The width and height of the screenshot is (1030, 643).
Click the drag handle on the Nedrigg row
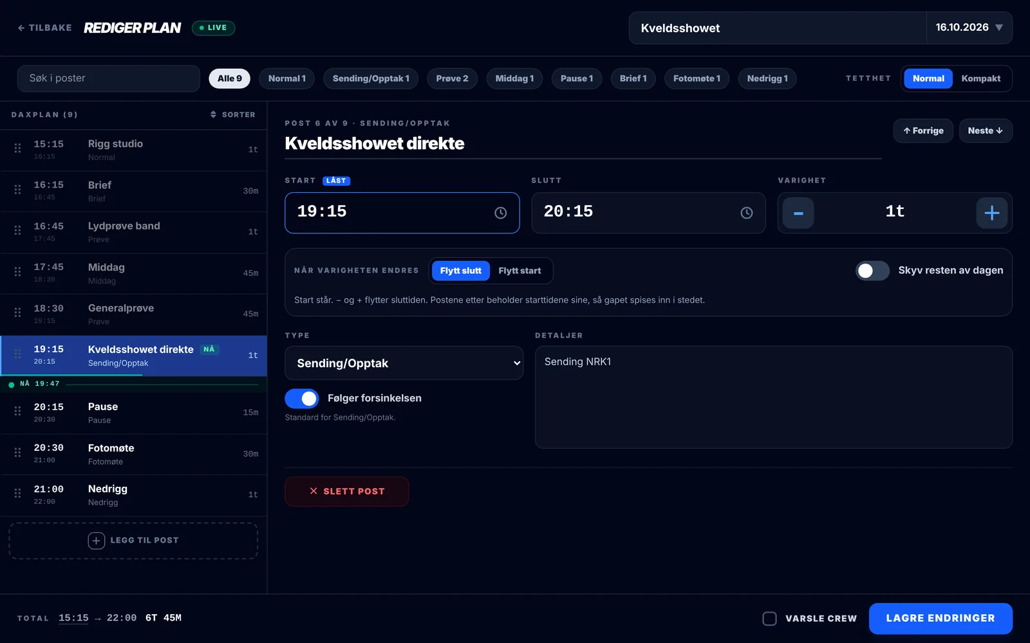(x=17, y=494)
